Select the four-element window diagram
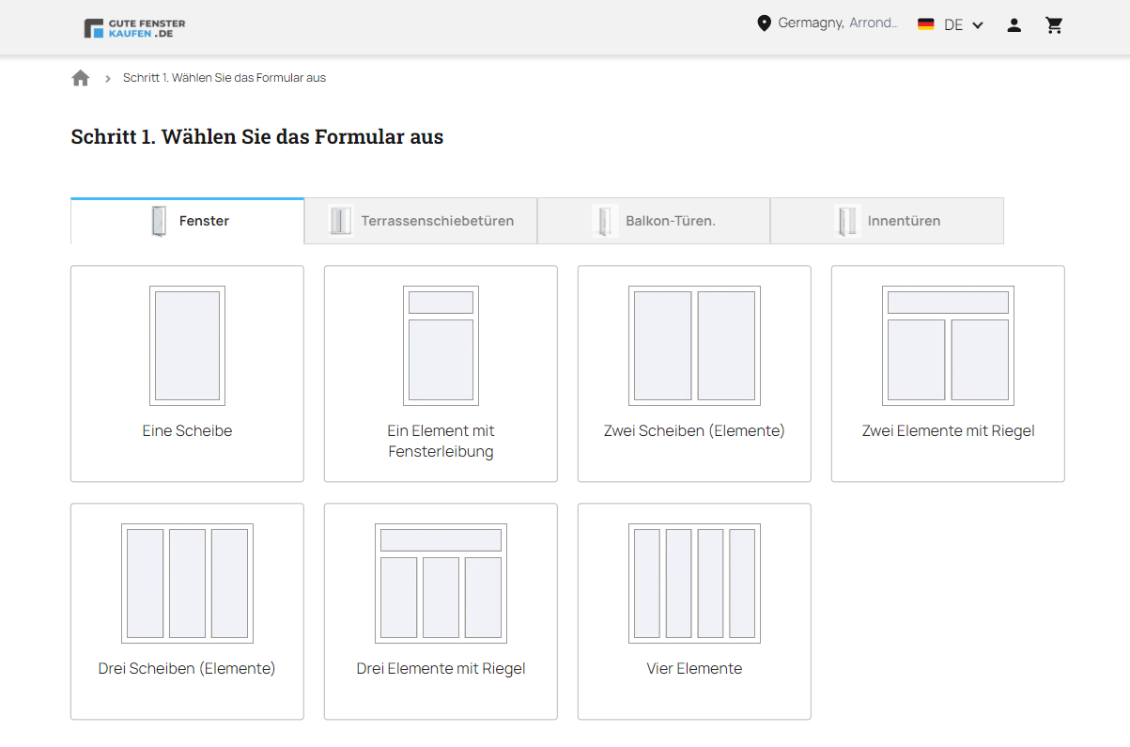1130x747 pixels. coord(694,584)
